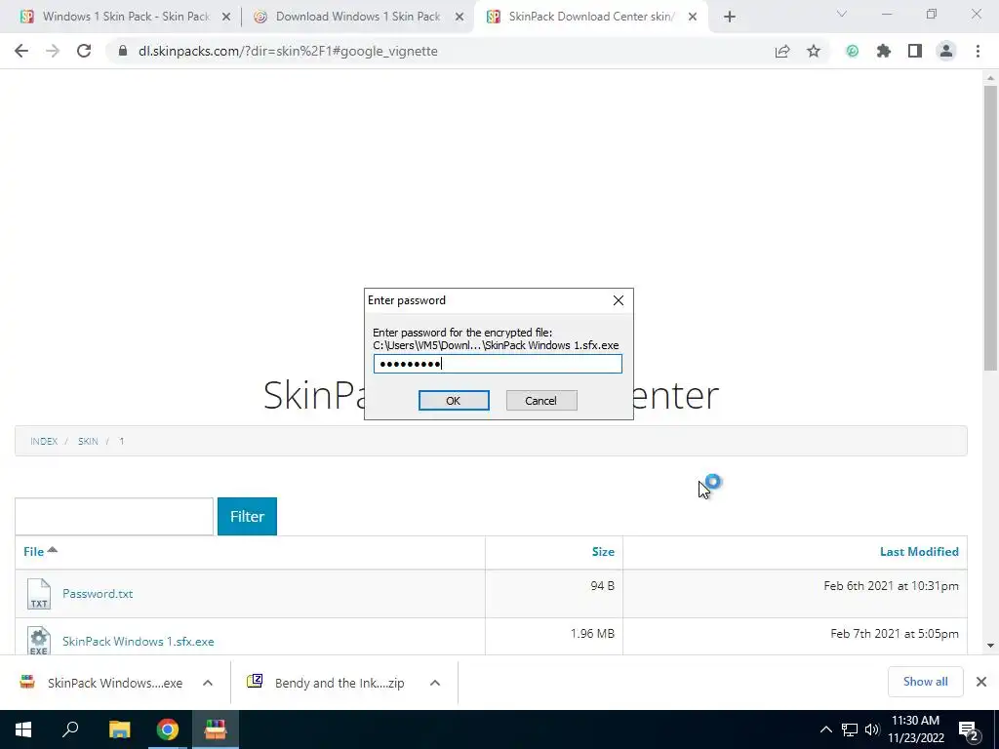Open the Extensions puzzle icon

tap(884, 51)
